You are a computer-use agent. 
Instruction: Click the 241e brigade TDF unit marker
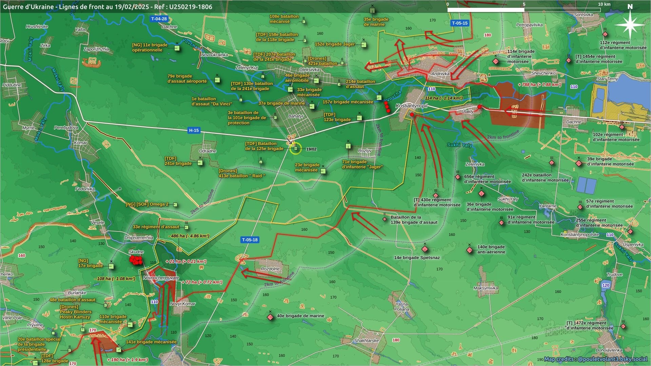click(x=200, y=163)
